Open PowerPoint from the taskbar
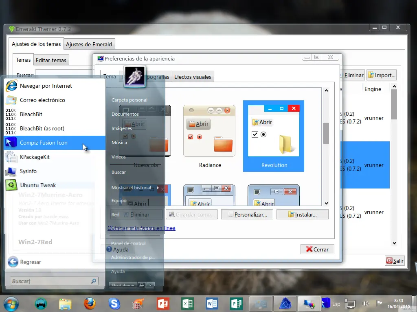This screenshot has height=312, width=417. (163, 304)
